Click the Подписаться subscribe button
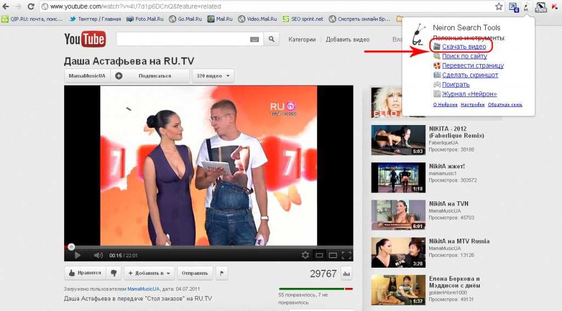Screen dimensions: 562x311 150,76
